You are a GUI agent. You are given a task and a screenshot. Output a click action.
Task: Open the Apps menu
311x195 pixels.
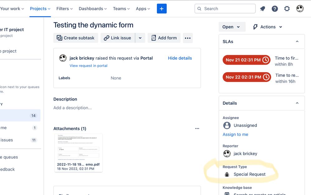pos(143,9)
